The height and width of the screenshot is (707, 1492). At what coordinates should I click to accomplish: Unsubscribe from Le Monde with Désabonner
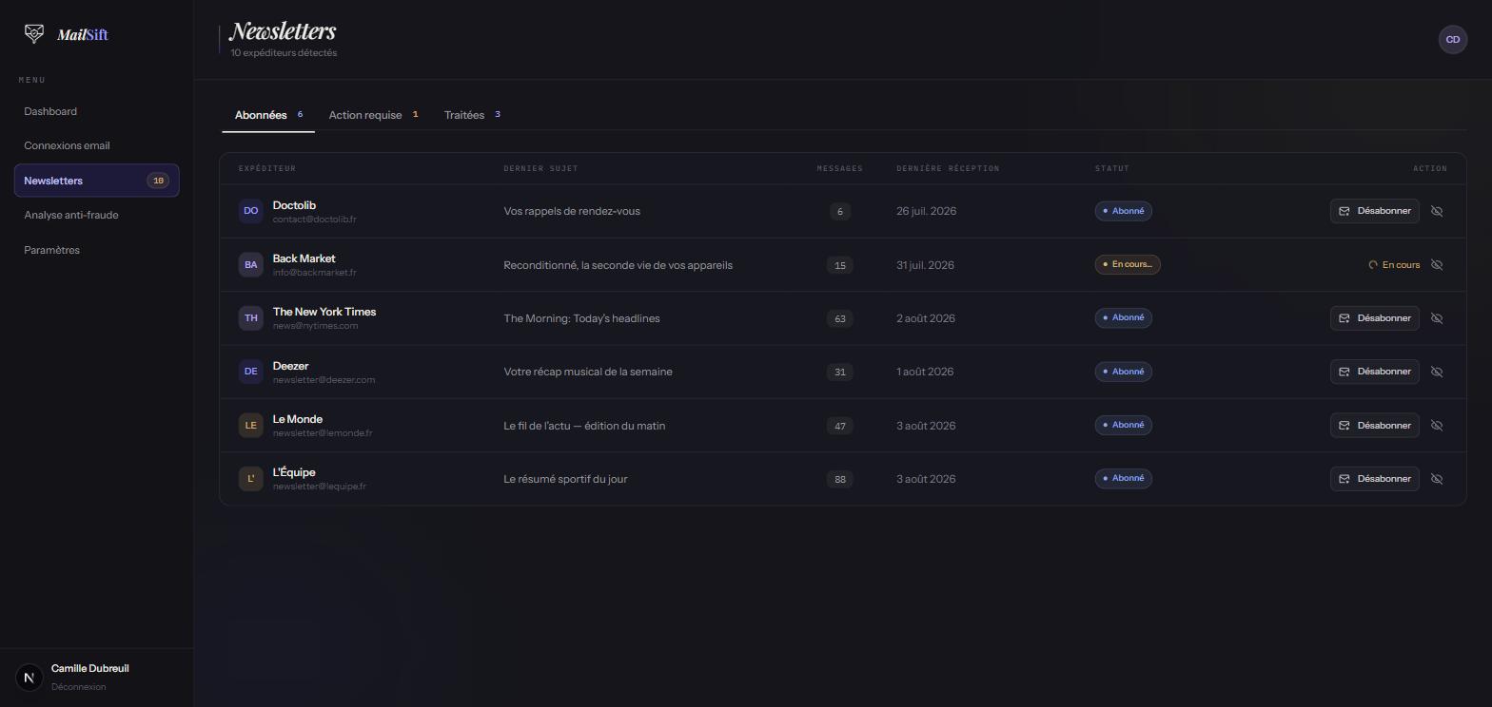[x=1374, y=426]
